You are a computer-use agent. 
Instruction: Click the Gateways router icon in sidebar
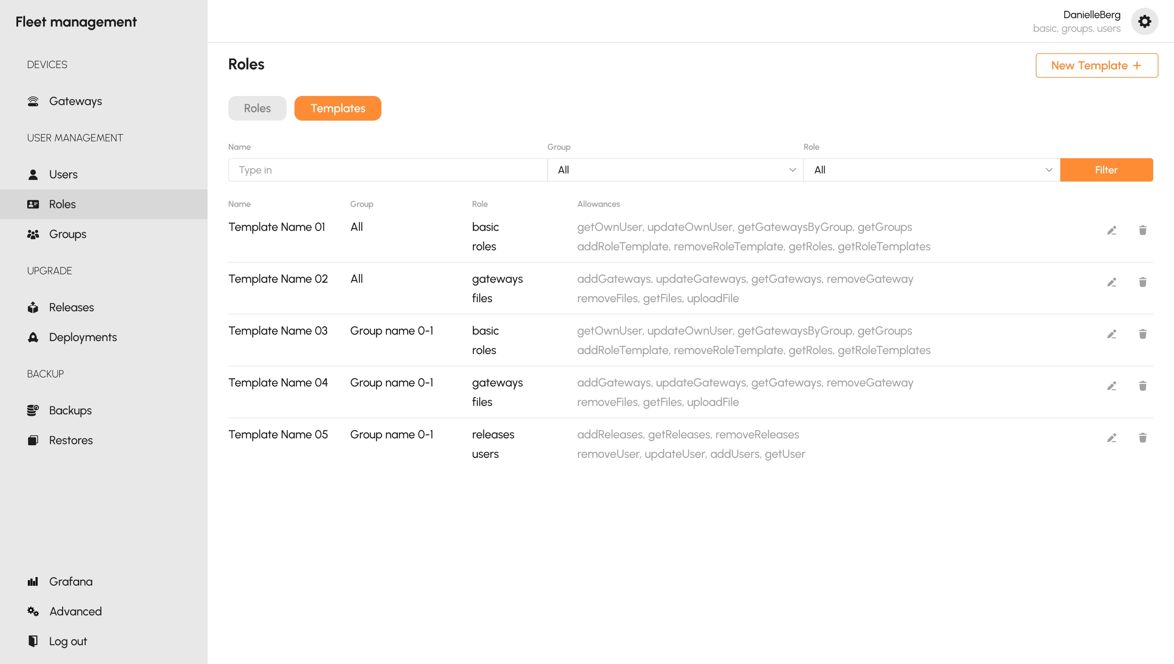[x=33, y=101]
